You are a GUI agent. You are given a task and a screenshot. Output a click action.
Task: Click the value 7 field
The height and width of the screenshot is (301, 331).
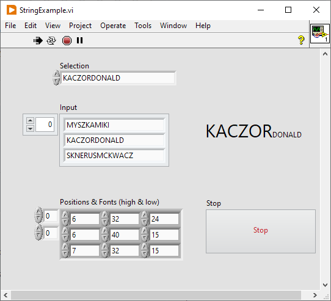click(85, 250)
